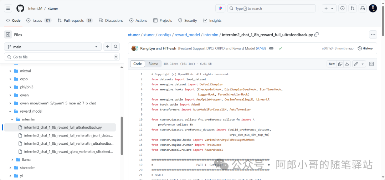Screen dimensions: 385x180
Task: Open the RangiLyu author link
Action: click(x=148, y=48)
